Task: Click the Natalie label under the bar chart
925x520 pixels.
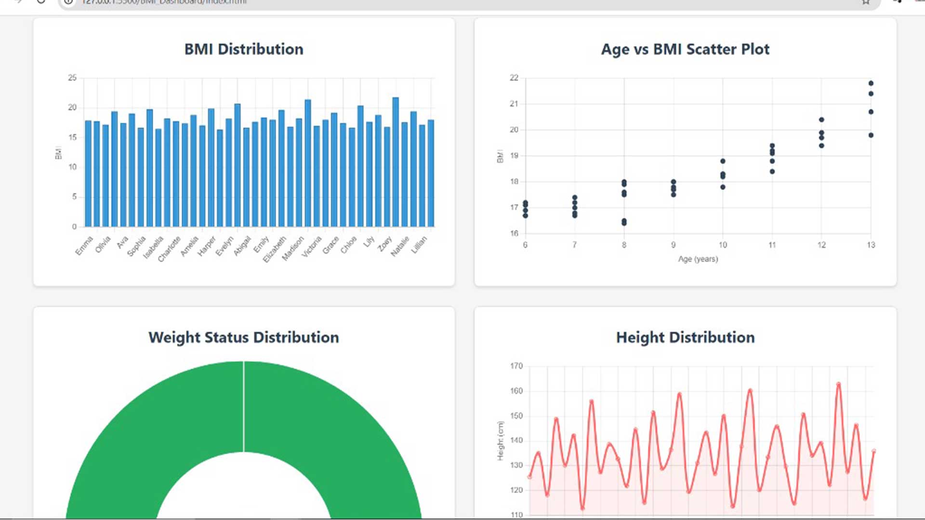Action: pos(400,246)
